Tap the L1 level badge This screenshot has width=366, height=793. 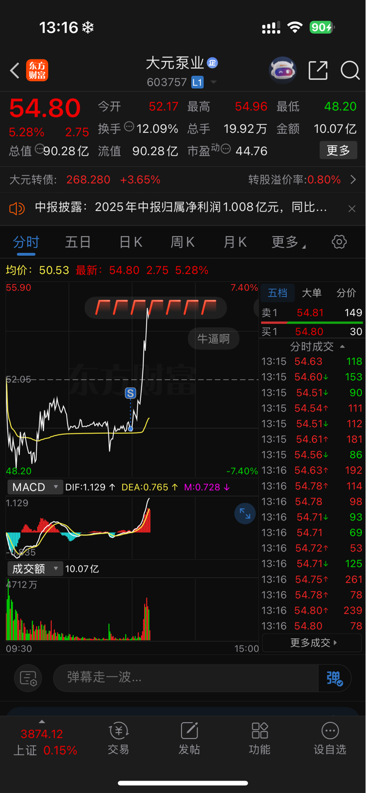pyautogui.click(x=197, y=82)
